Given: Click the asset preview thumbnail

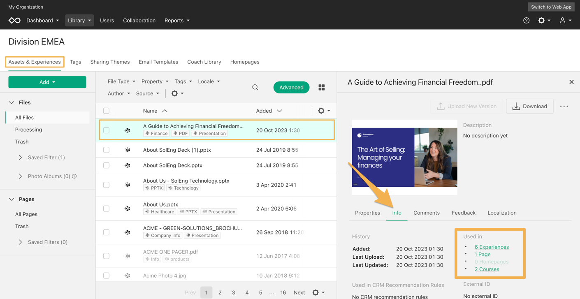Looking at the screenshot, I should point(404,157).
